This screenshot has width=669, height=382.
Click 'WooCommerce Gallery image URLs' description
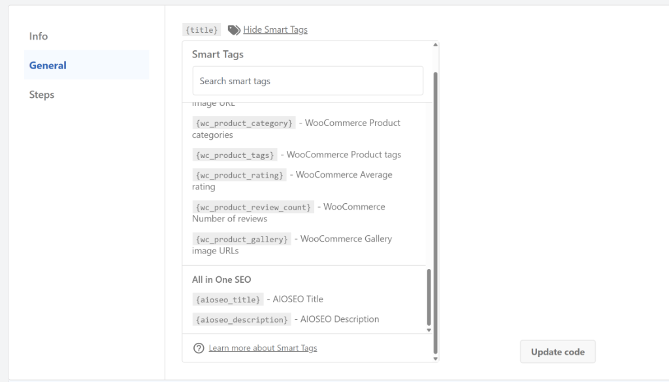tap(292, 245)
